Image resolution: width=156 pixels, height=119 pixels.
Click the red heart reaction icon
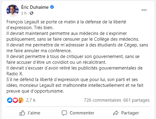click(x=15, y=100)
